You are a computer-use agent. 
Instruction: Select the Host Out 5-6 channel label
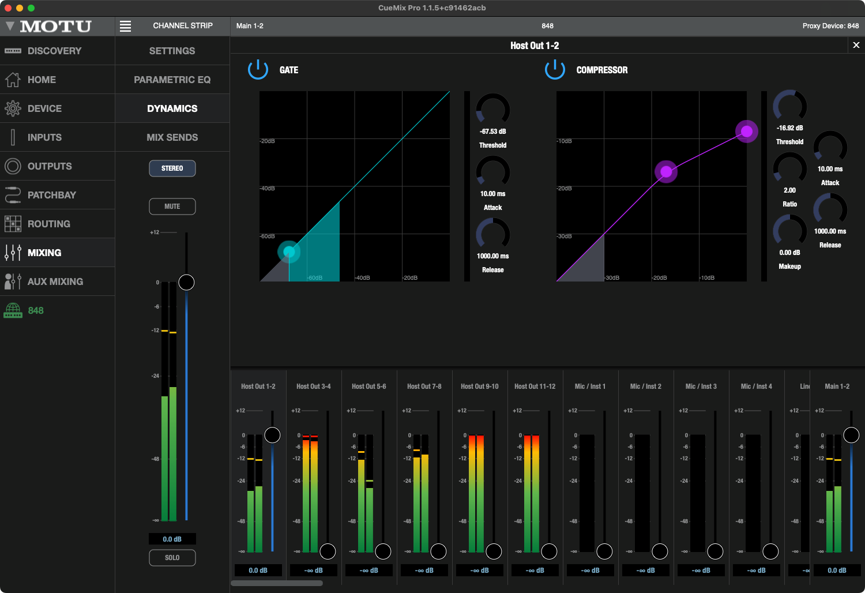(x=369, y=386)
